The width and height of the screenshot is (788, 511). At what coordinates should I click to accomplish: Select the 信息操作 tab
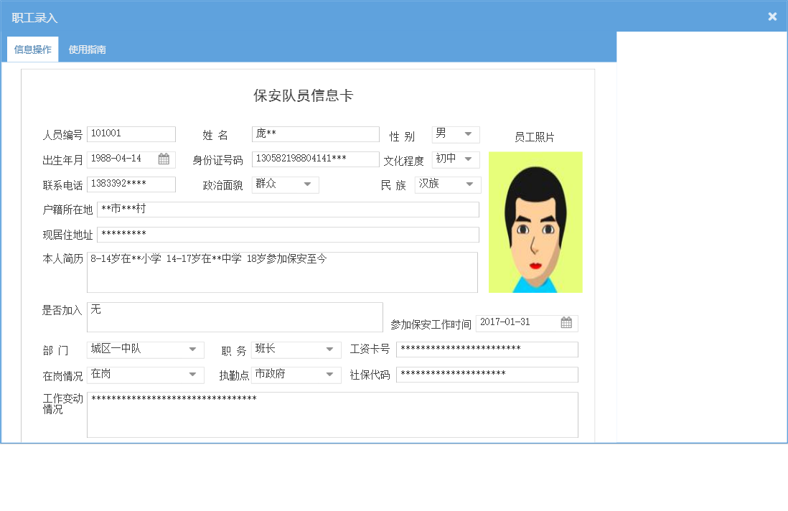(x=32, y=49)
